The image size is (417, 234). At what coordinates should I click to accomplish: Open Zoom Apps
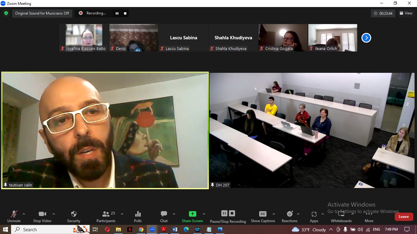(314, 216)
